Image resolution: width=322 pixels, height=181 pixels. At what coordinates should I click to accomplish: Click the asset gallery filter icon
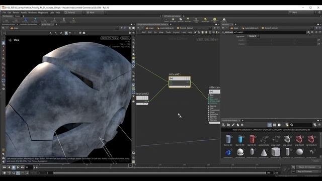[315, 125]
